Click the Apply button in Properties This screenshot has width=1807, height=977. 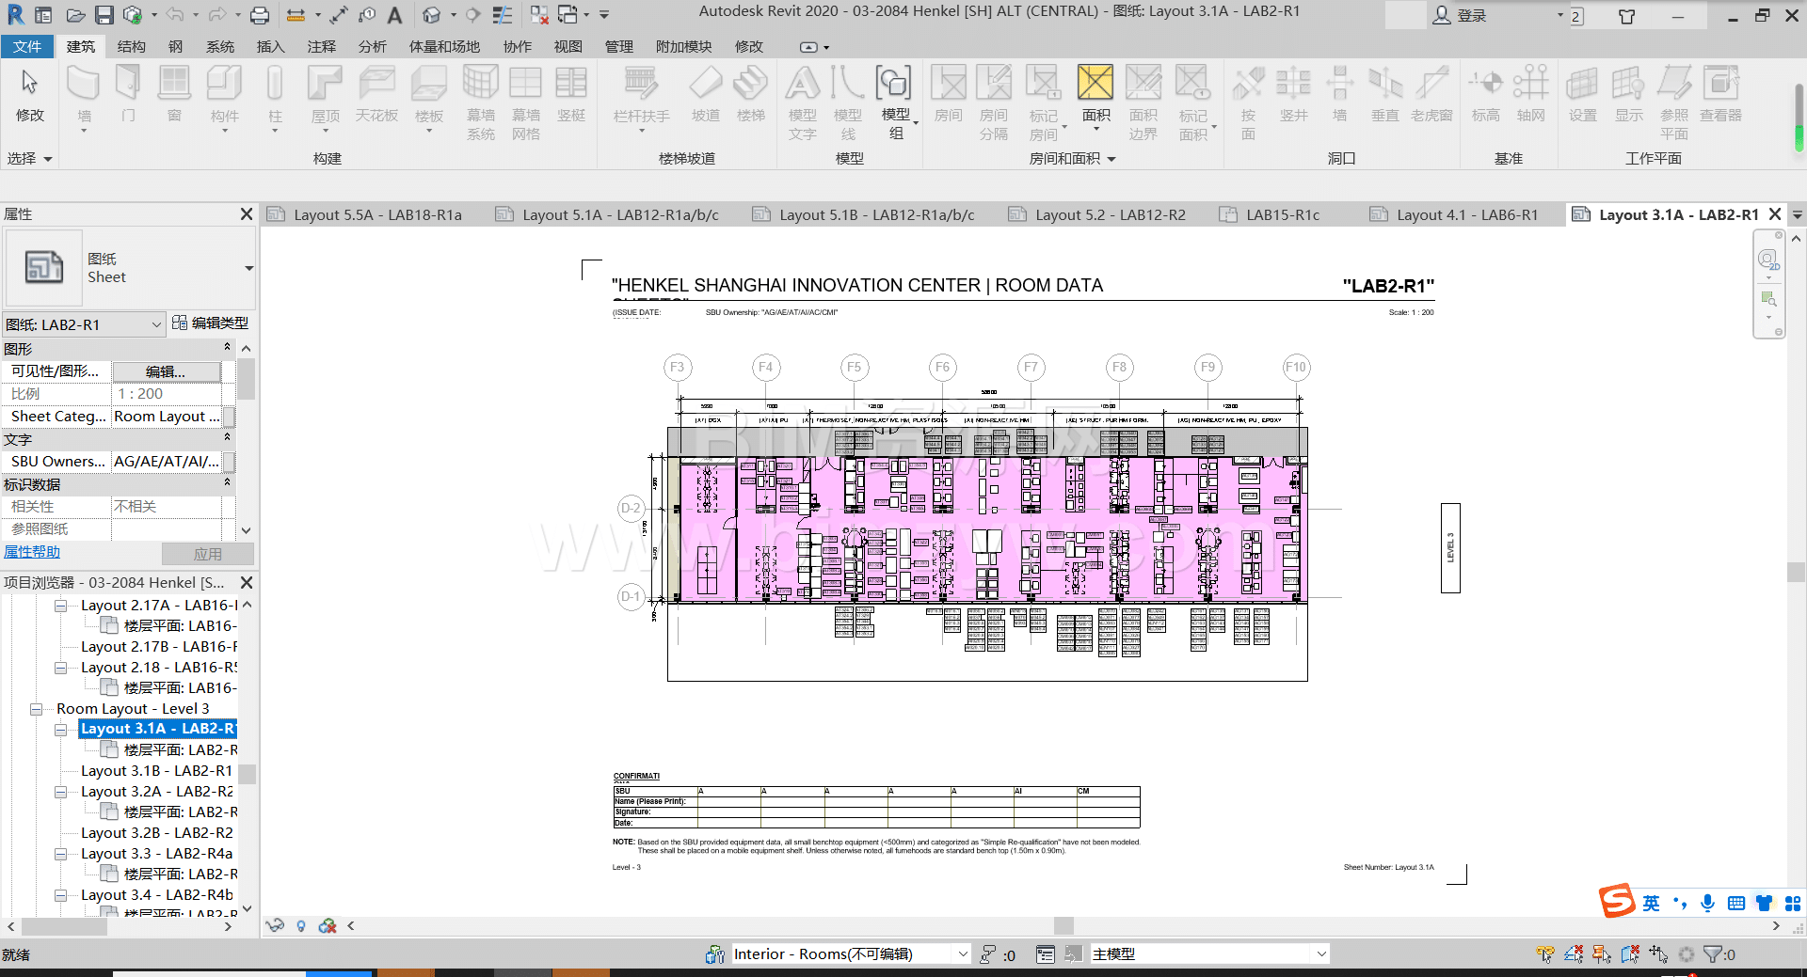[x=208, y=554]
